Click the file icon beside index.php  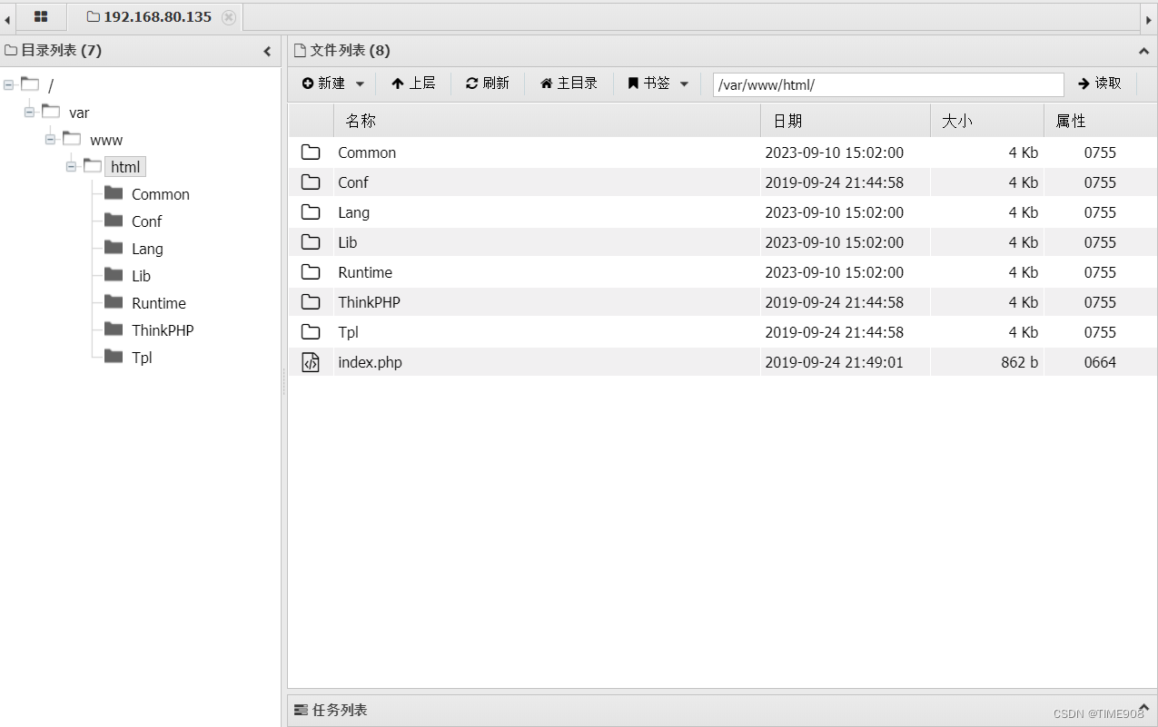(x=312, y=362)
